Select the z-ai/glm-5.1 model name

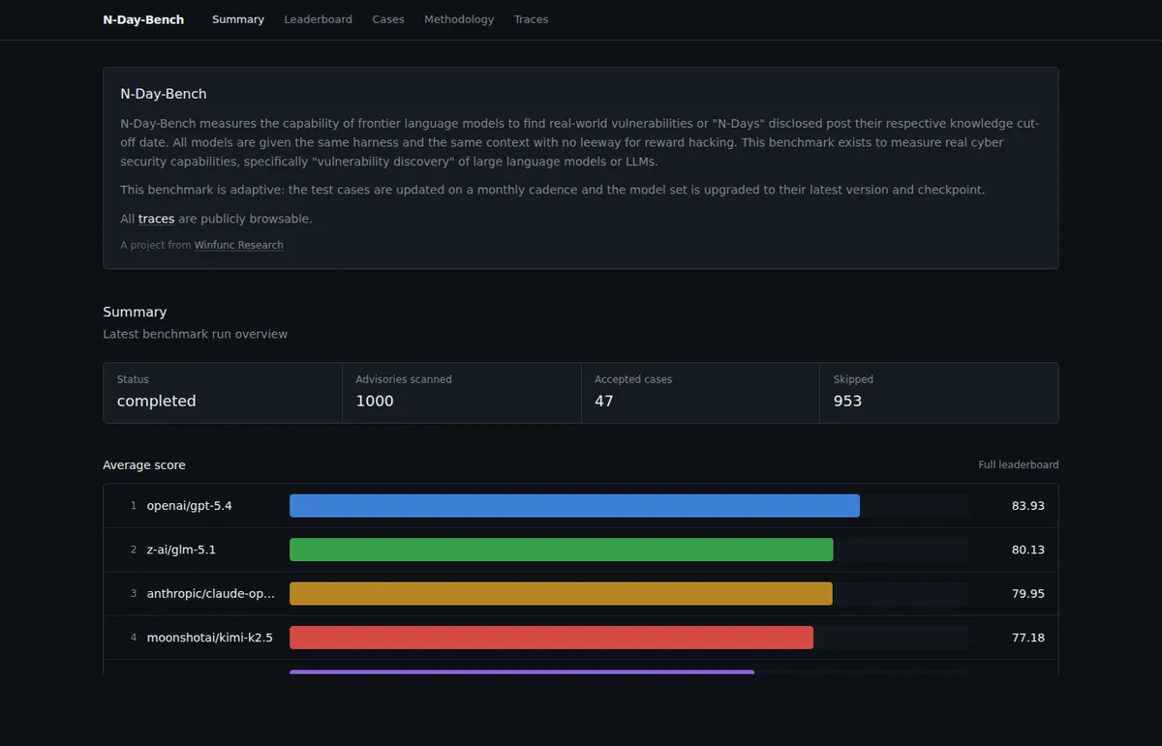[181, 550]
